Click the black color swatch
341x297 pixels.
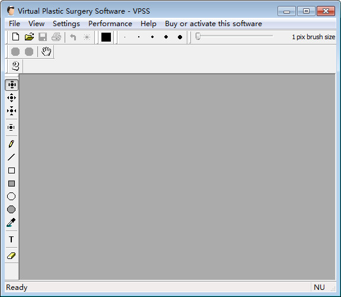tap(106, 37)
